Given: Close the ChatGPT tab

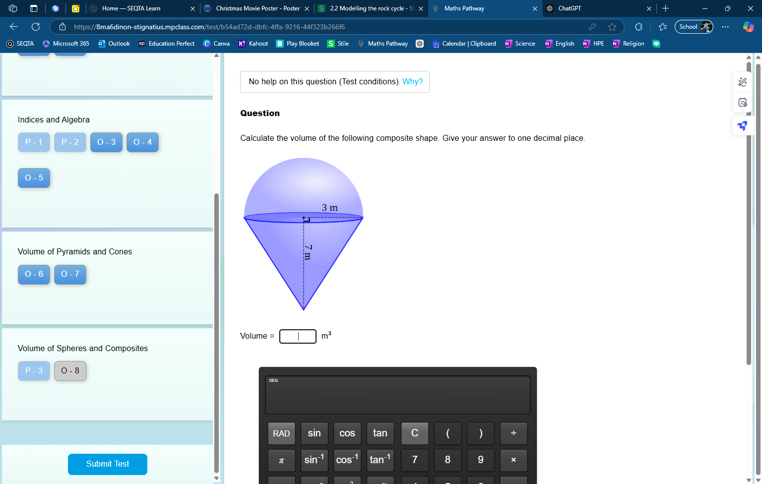Looking at the screenshot, I should (649, 8).
